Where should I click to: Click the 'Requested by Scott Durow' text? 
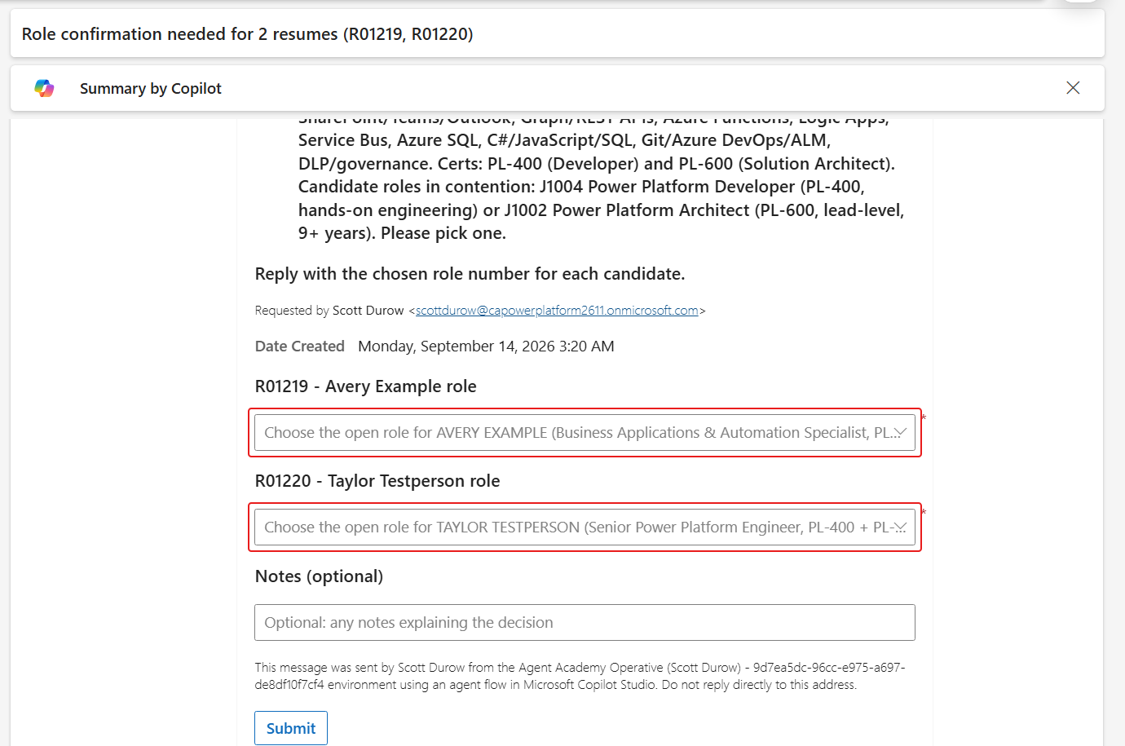tap(329, 311)
